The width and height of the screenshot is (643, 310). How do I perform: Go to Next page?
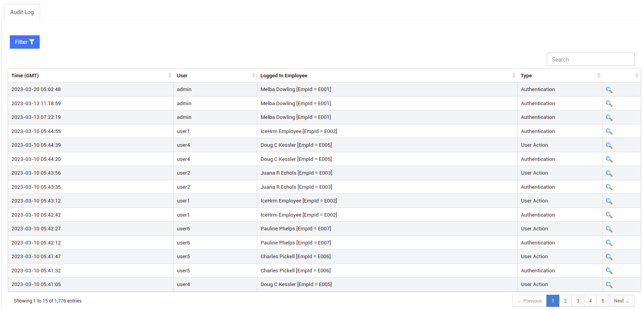click(622, 301)
